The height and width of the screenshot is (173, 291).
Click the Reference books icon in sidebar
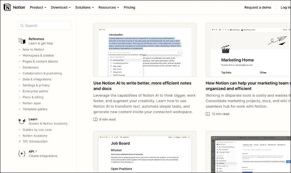(x=22, y=41)
